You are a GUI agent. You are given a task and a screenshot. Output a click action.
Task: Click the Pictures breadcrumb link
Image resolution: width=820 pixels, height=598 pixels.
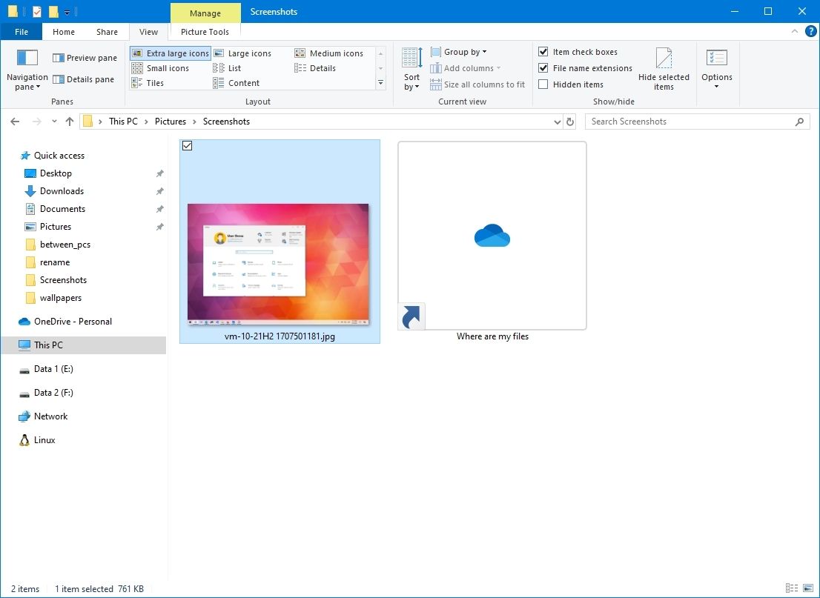(x=170, y=121)
